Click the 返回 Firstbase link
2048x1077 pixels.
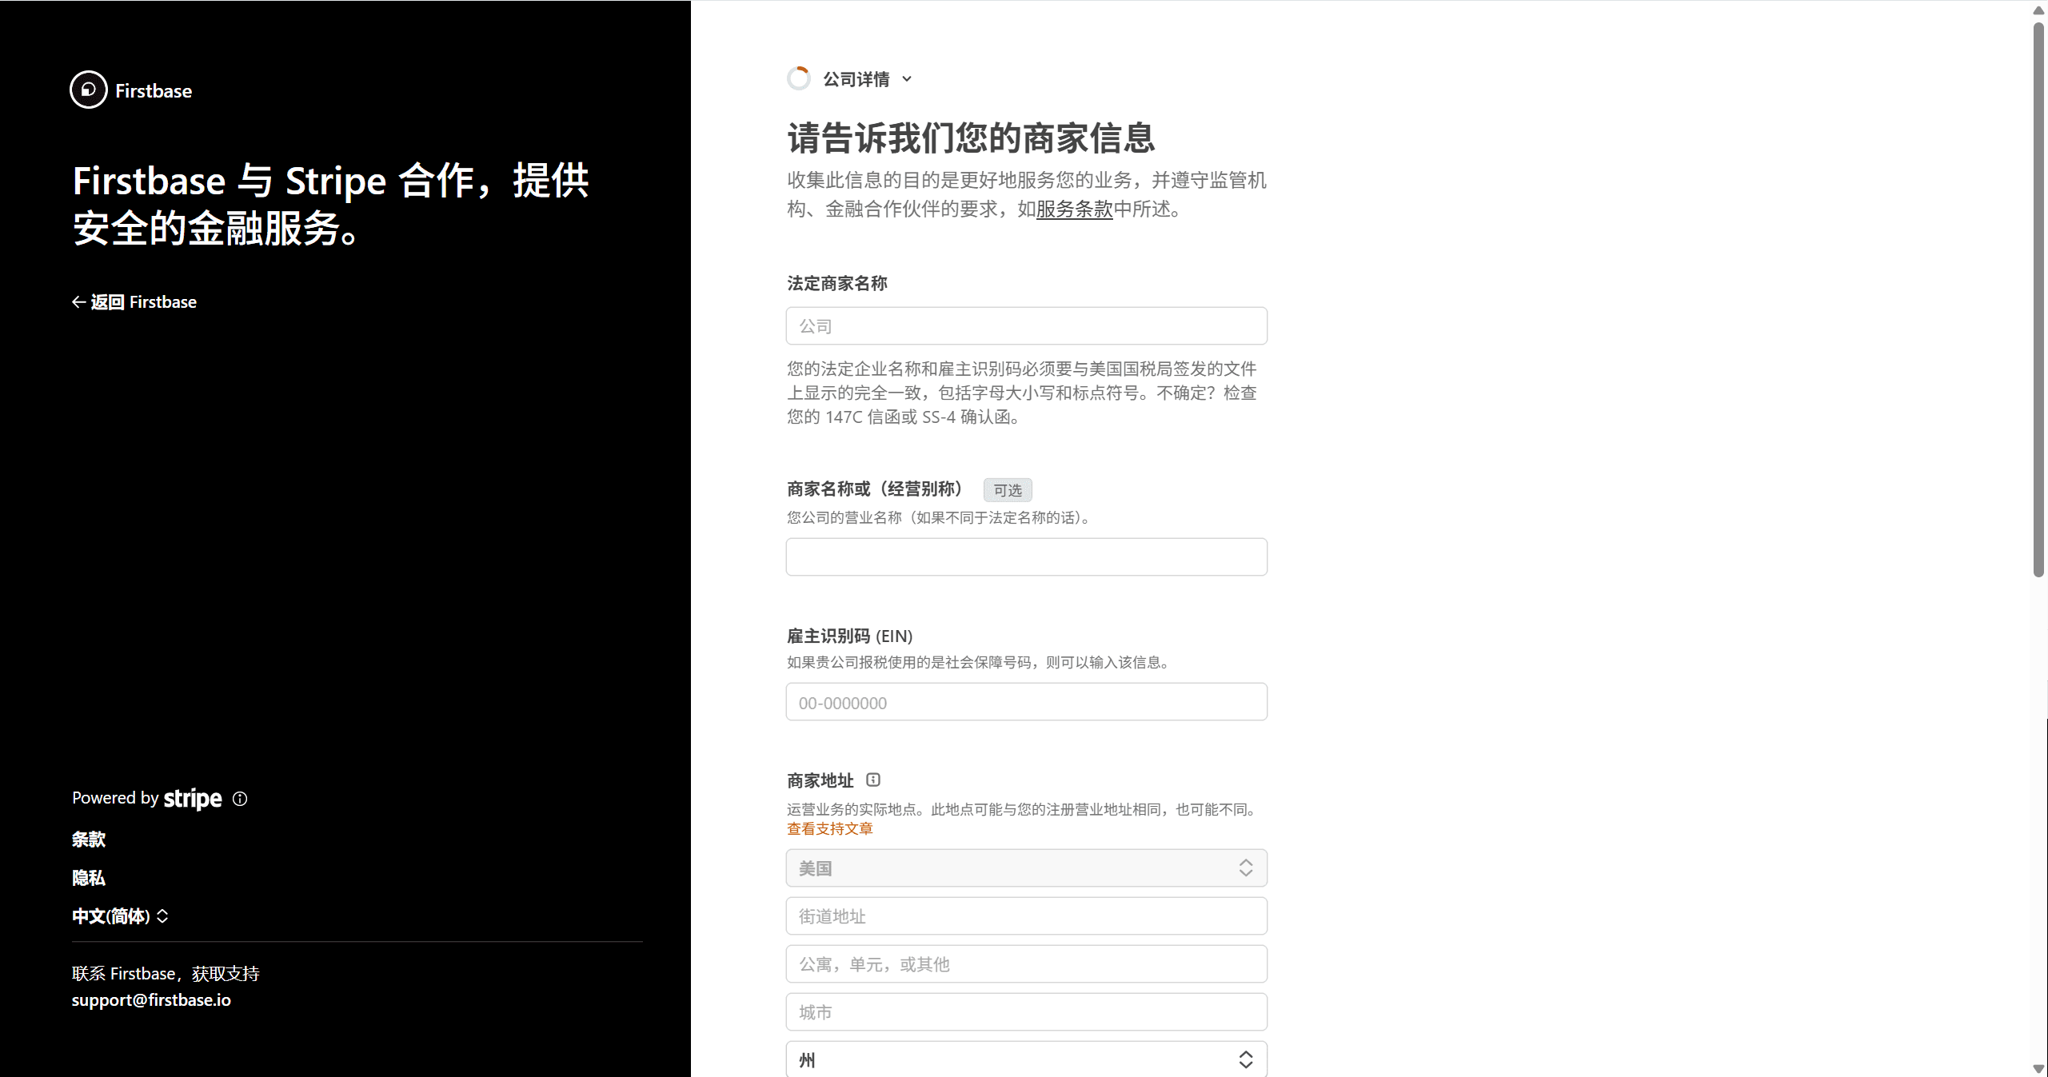tap(134, 302)
